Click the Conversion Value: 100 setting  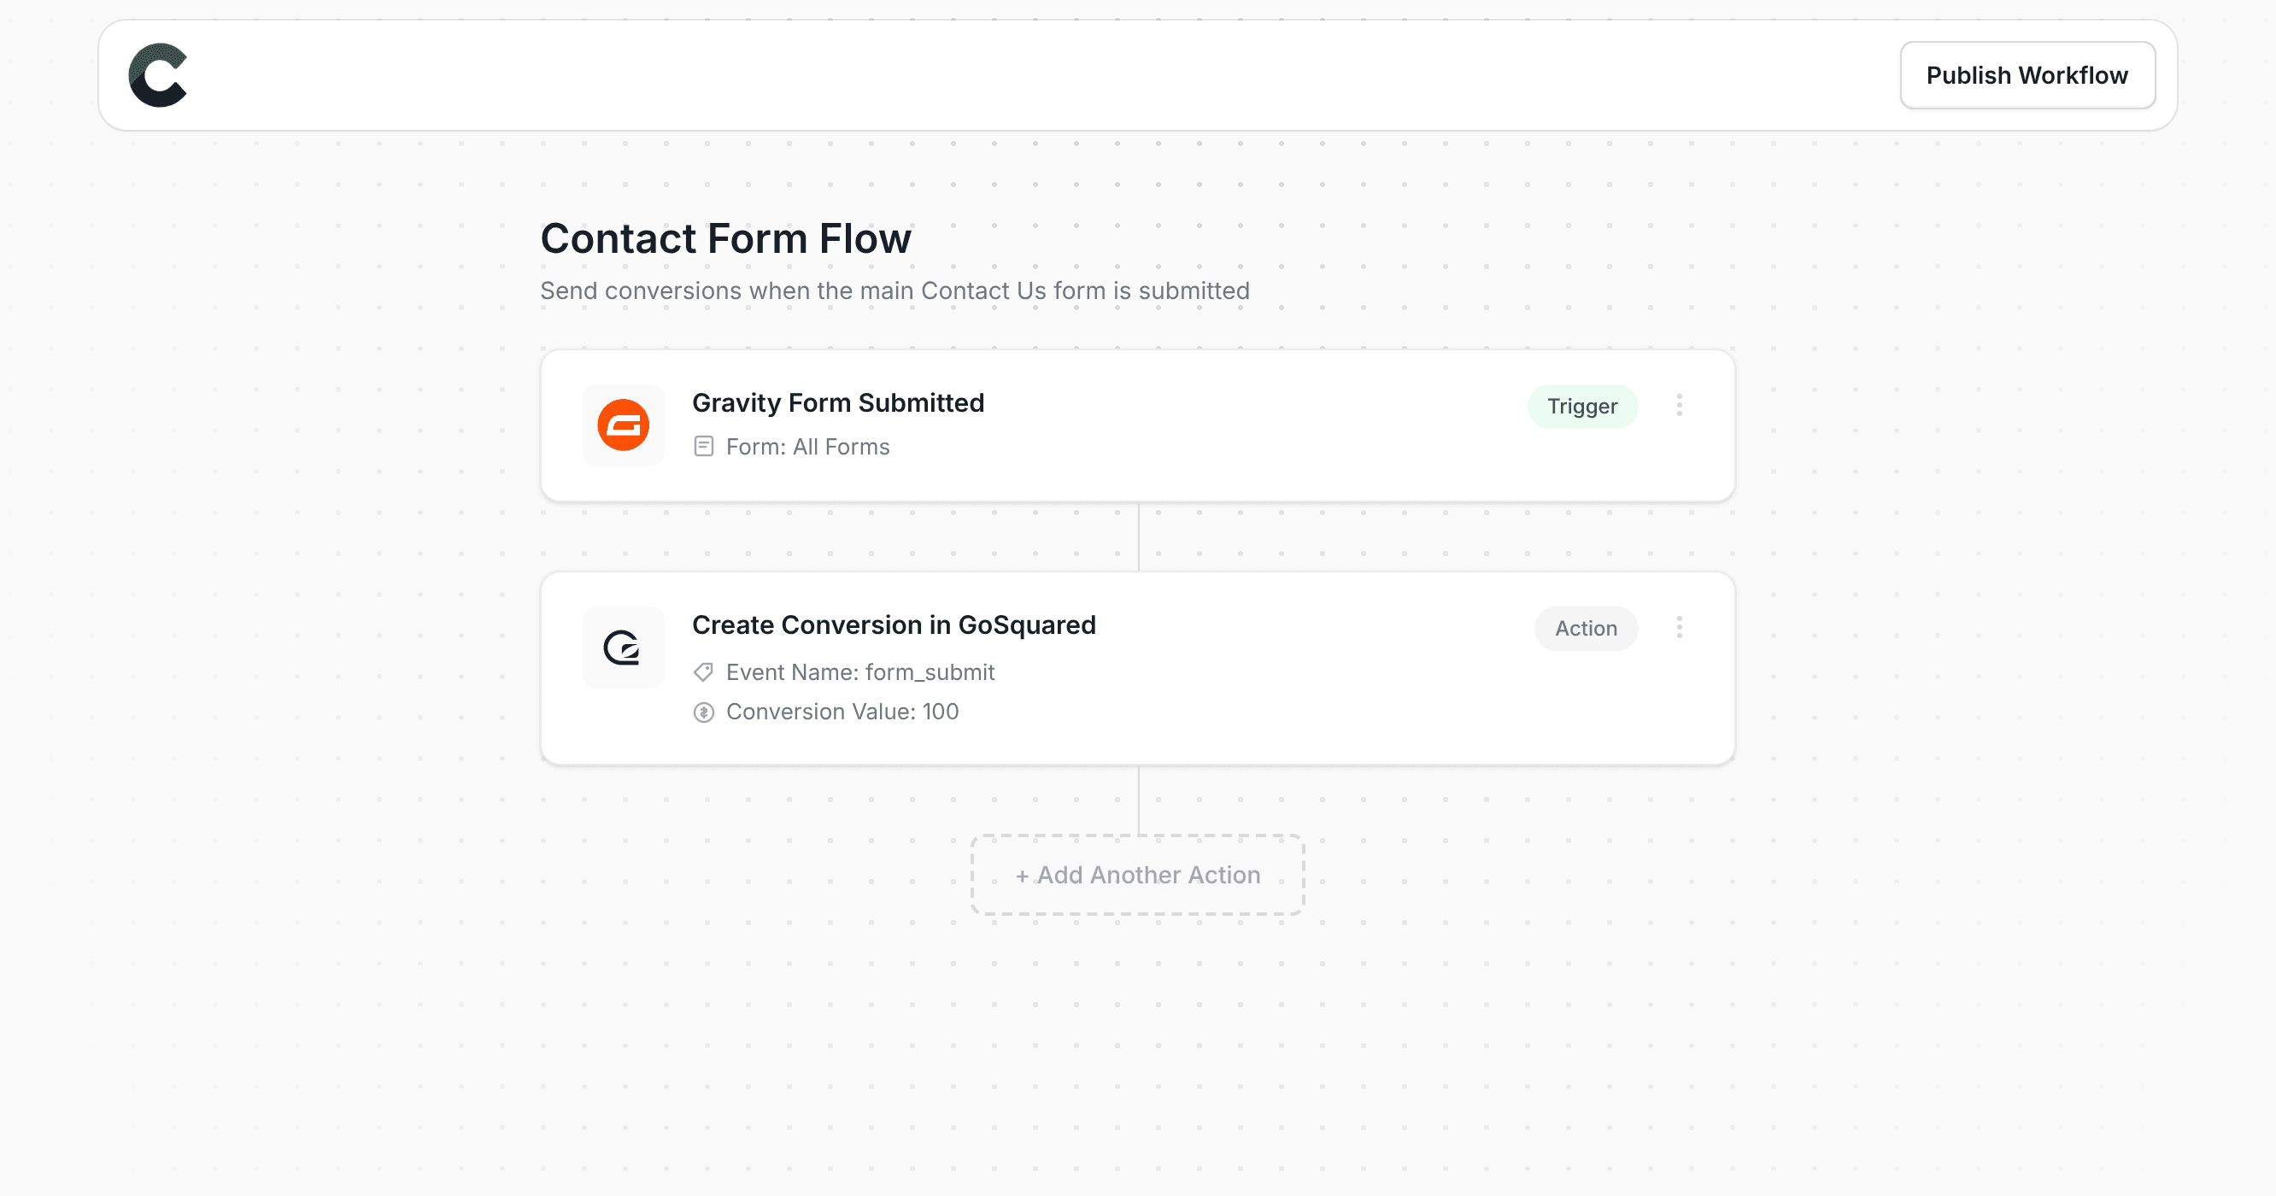point(842,712)
